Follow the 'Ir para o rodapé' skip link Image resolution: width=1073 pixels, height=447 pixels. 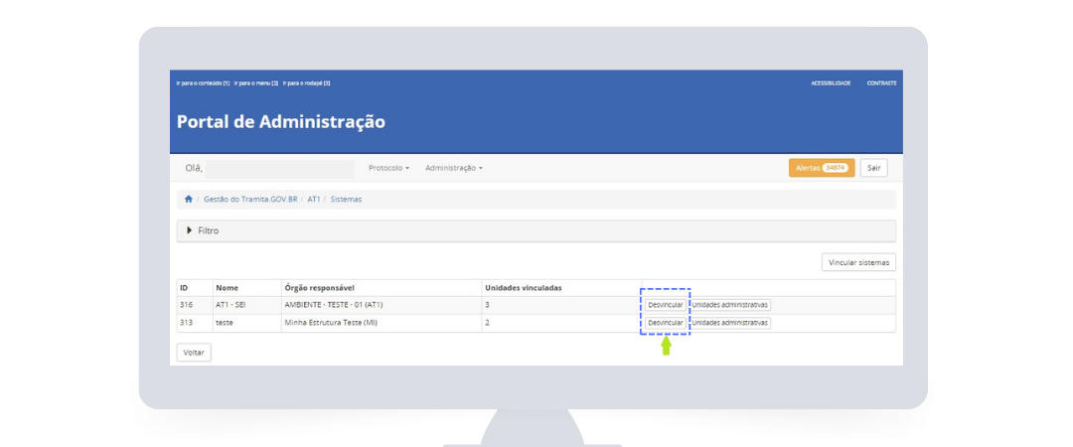point(306,83)
